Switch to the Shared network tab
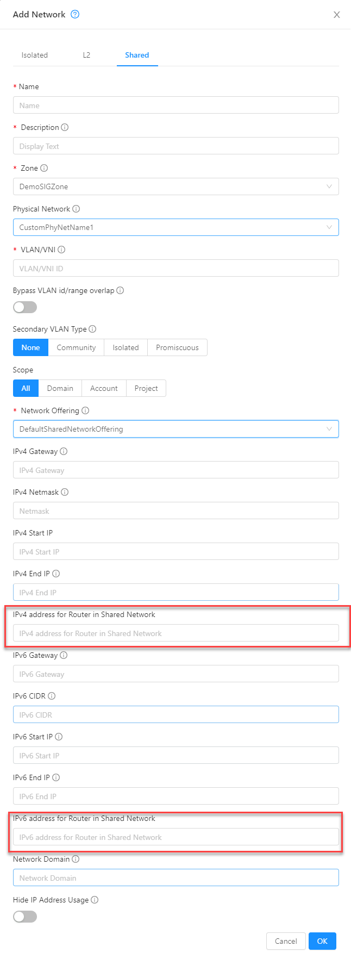The image size is (351, 965). pyautogui.click(x=137, y=55)
